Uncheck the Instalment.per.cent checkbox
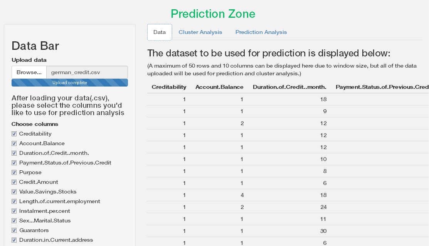The width and height of the screenshot is (429, 246). click(14, 211)
